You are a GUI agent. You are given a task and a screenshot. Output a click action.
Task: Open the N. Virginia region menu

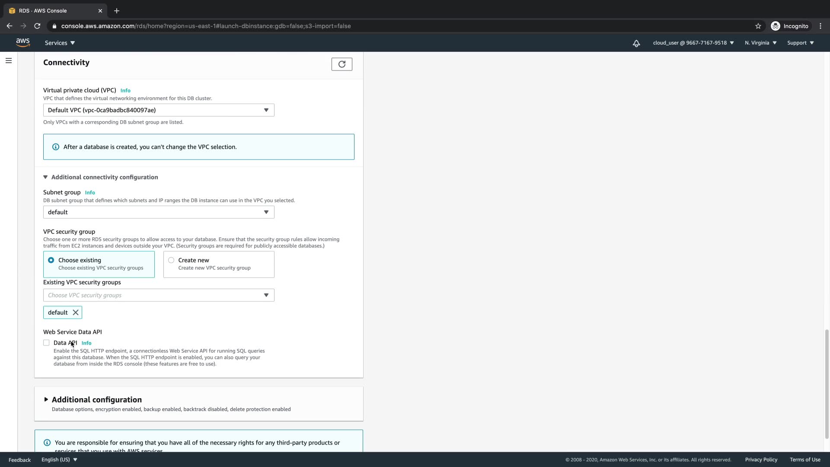point(760,43)
